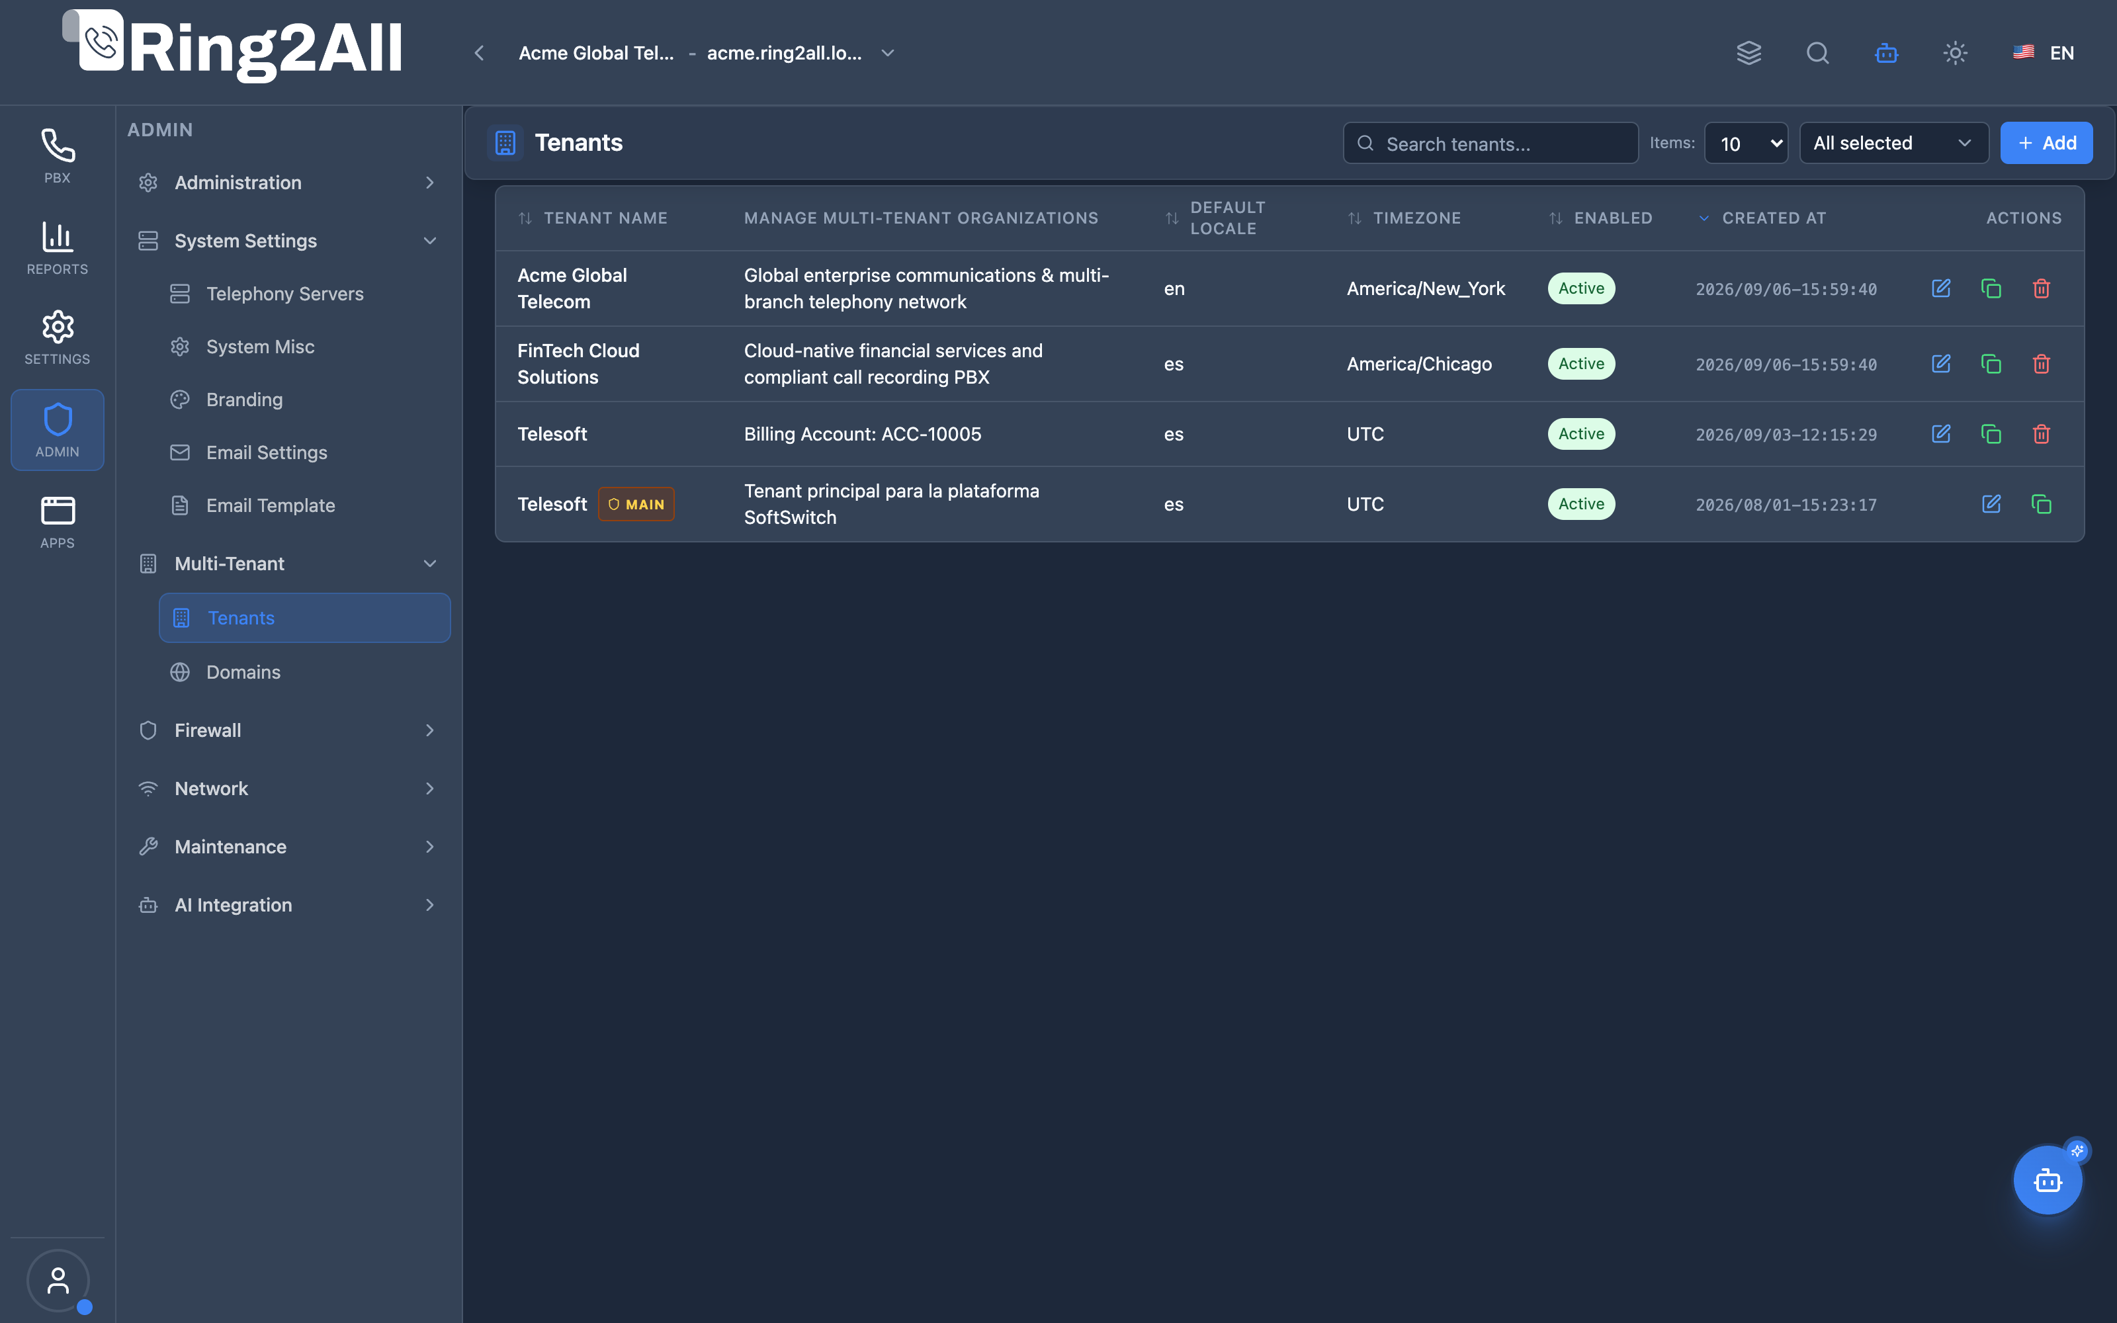Delete the FinTech Cloud Solutions tenant
This screenshot has width=2117, height=1323.
coord(2041,363)
